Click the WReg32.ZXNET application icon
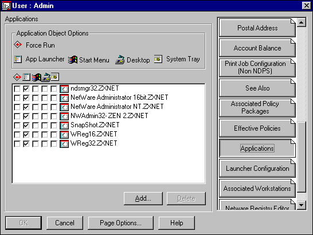This screenshot has height=235, width=313. tap(64, 144)
